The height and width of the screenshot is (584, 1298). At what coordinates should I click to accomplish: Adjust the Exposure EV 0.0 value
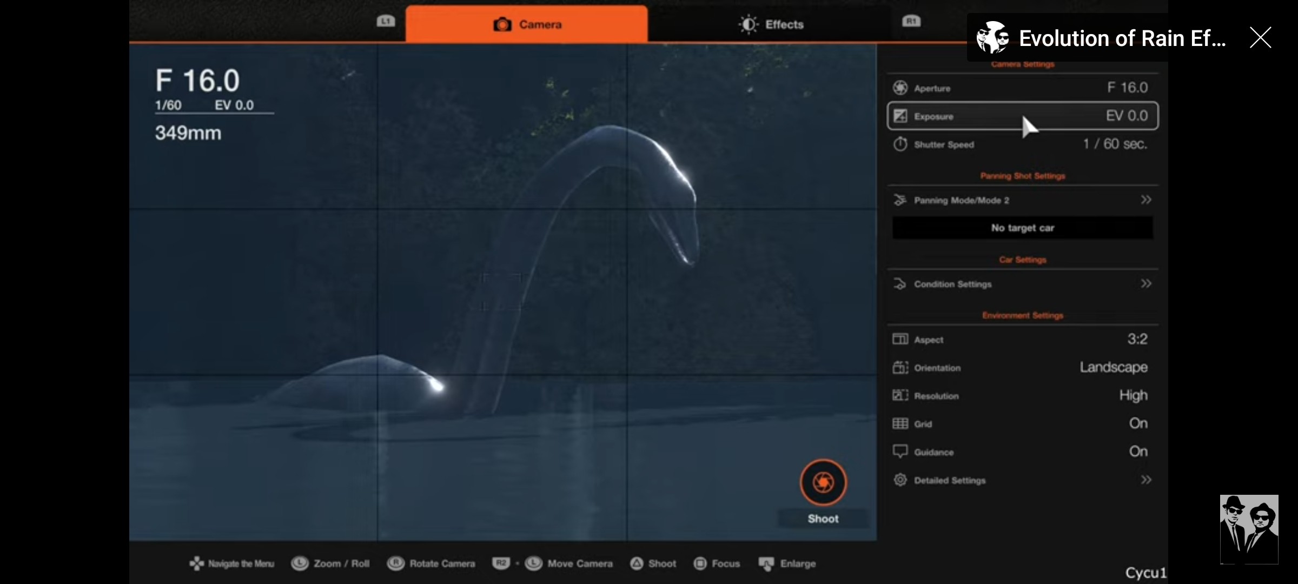click(x=1126, y=116)
